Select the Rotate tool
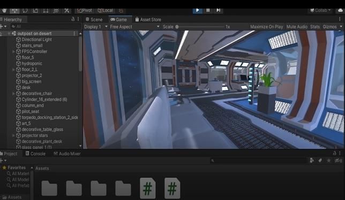Viewport: 345px width, 200px height. coord(25,11)
